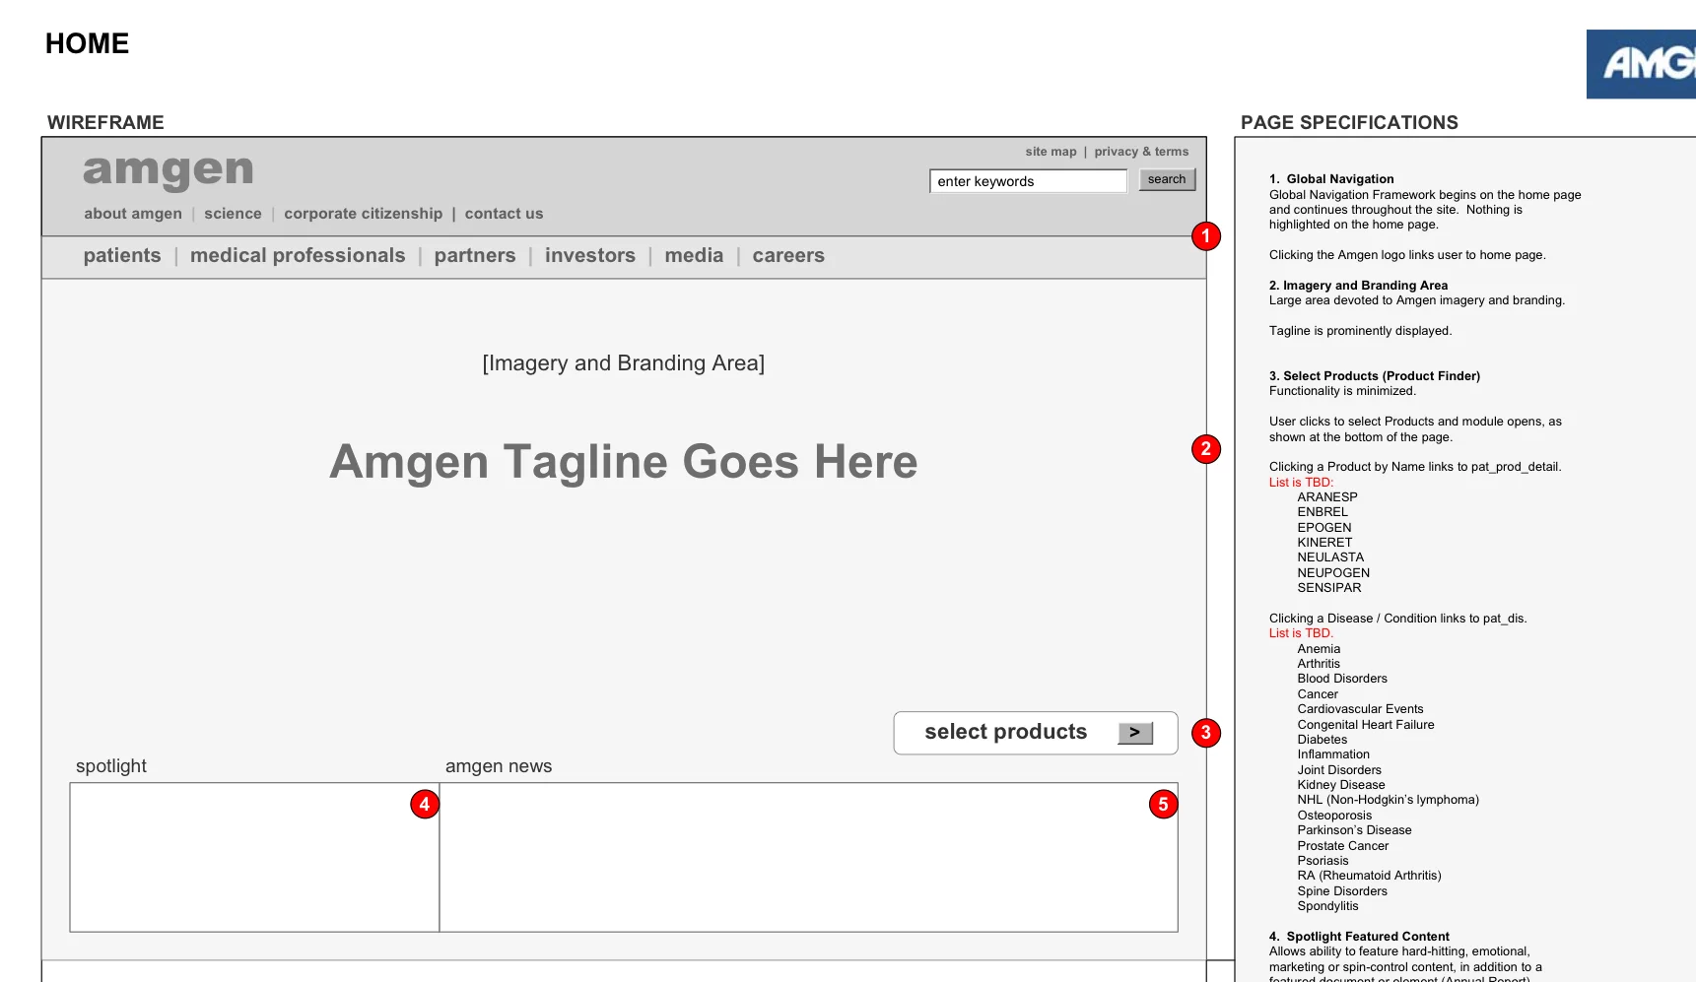Click Congenital Heart Failure in the list
1696x982 pixels.
[x=1366, y=725]
